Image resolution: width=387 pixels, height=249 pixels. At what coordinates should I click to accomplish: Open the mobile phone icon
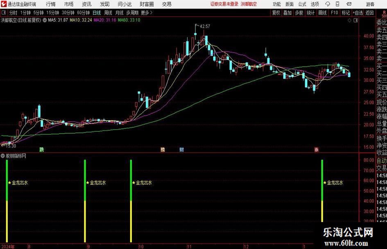click(337, 4)
